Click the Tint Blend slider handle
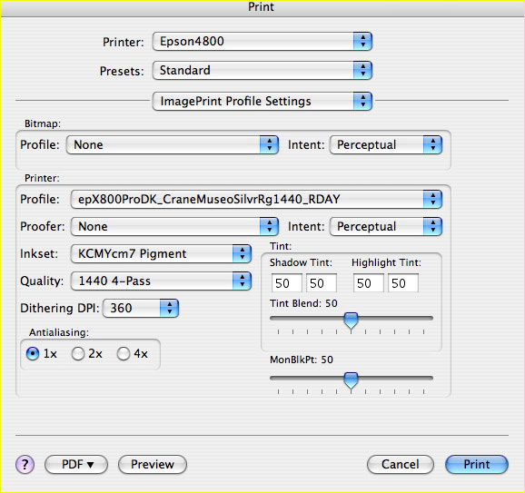The width and height of the screenshot is (525, 493). 351,321
